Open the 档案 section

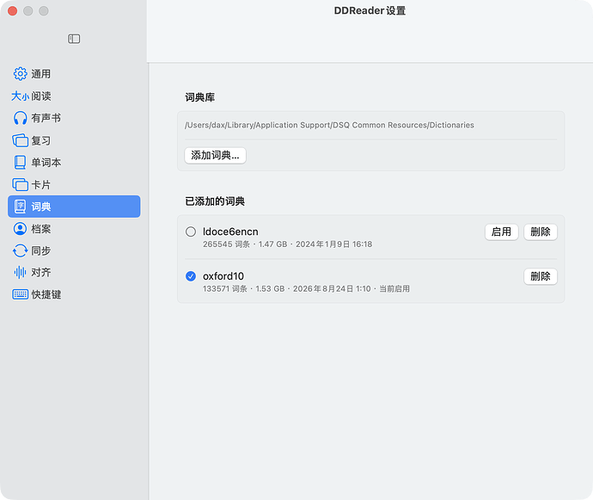(74, 229)
